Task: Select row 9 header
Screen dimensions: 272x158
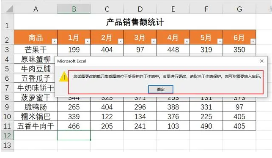Action: 7,107
